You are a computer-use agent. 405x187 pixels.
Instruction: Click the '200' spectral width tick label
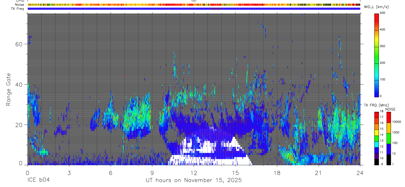[x=383, y=63]
